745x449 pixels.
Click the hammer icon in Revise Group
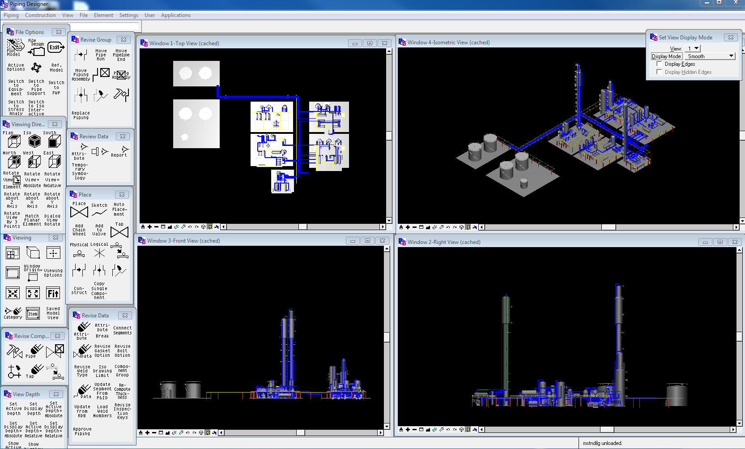[121, 94]
